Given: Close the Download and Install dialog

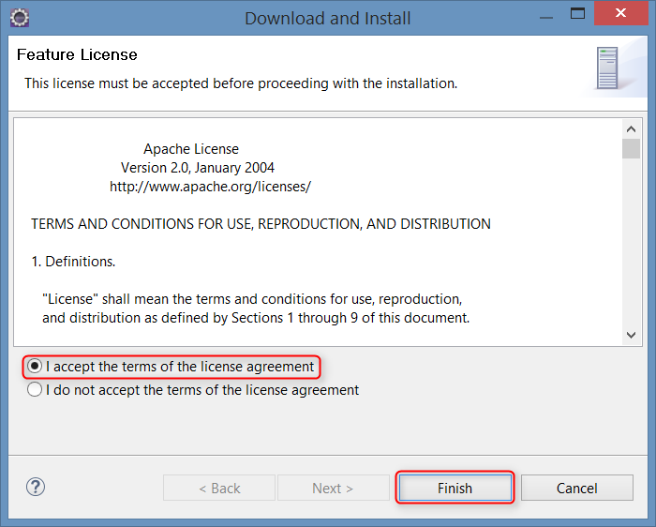Looking at the screenshot, I should point(620,13).
